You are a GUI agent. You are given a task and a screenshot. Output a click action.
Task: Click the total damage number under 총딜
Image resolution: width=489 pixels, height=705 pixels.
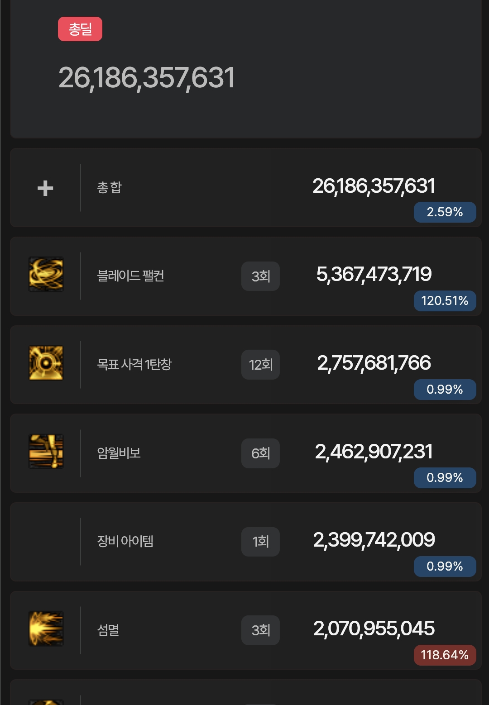147,78
